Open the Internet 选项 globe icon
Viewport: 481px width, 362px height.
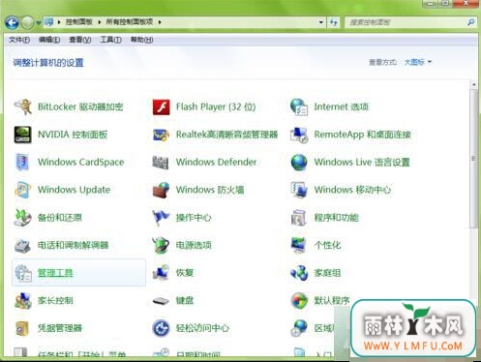click(x=299, y=106)
